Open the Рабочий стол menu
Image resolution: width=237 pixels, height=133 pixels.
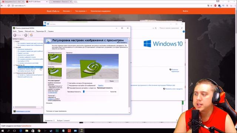click(30, 31)
